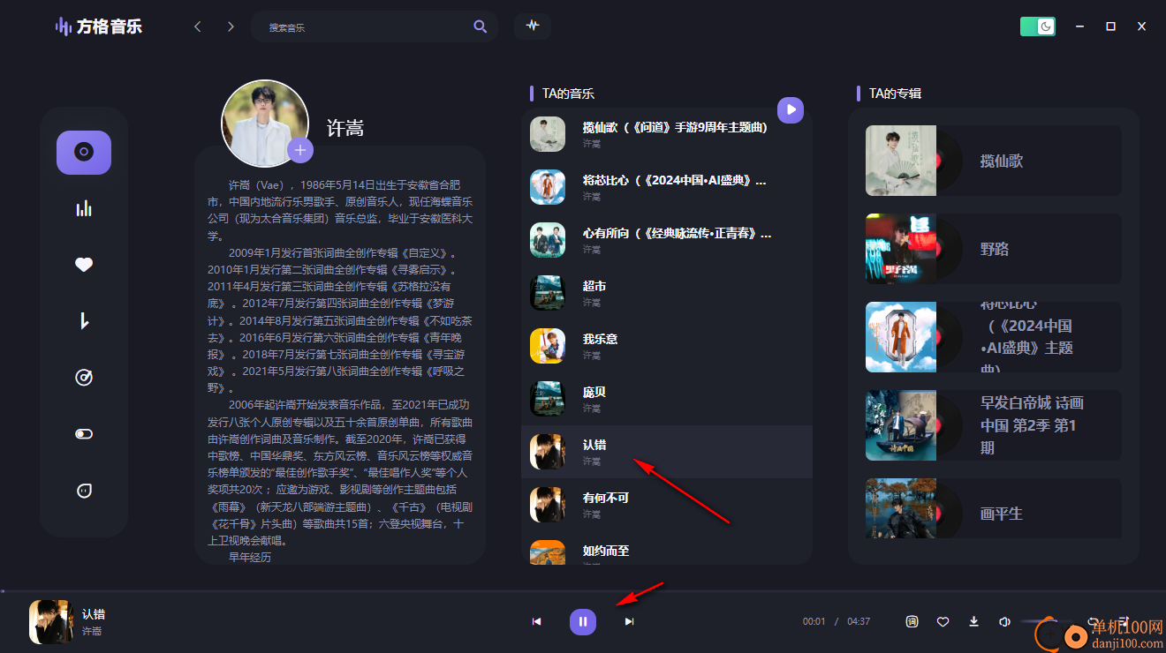The image size is (1166, 653).
Task: Click the 我乐意 song cover thumbnail
Action: pos(548,346)
